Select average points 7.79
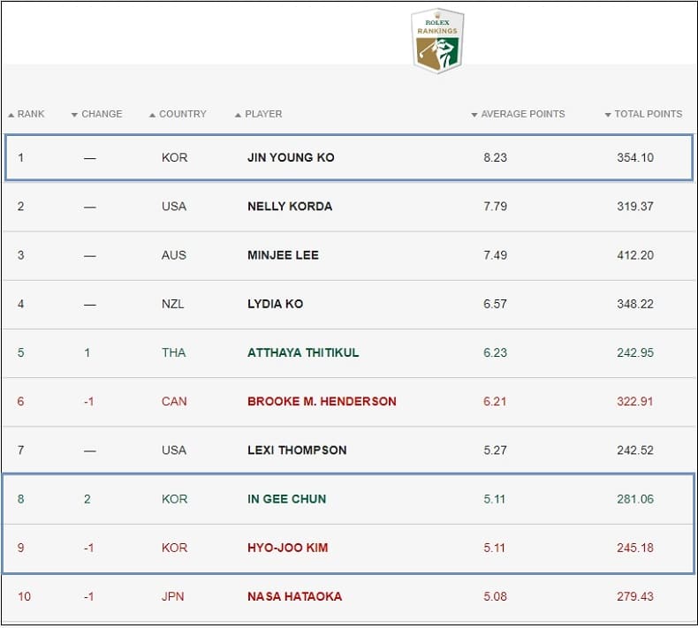The height and width of the screenshot is (628, 698). (495, 207)
